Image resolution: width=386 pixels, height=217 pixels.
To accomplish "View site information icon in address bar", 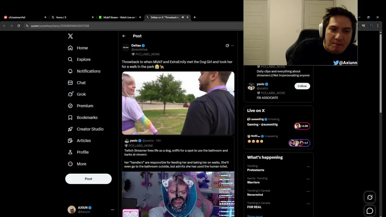I will pos(27,26).
